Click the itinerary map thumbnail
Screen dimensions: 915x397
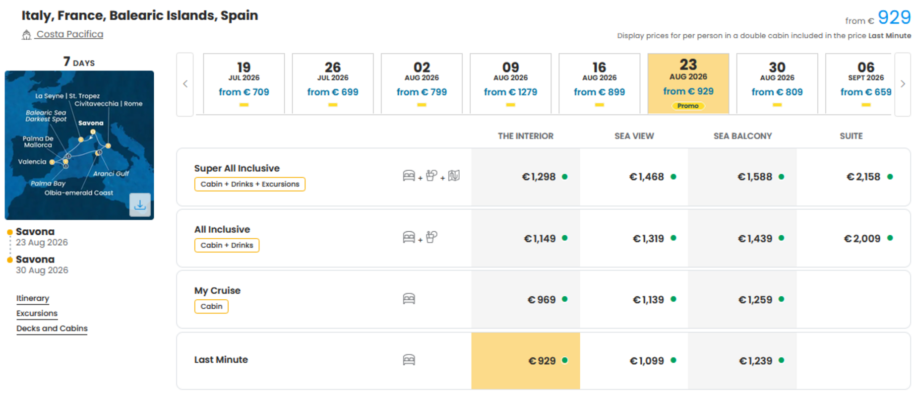click(79, 145)
